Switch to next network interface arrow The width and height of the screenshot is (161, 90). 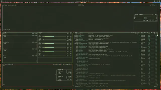71,64
